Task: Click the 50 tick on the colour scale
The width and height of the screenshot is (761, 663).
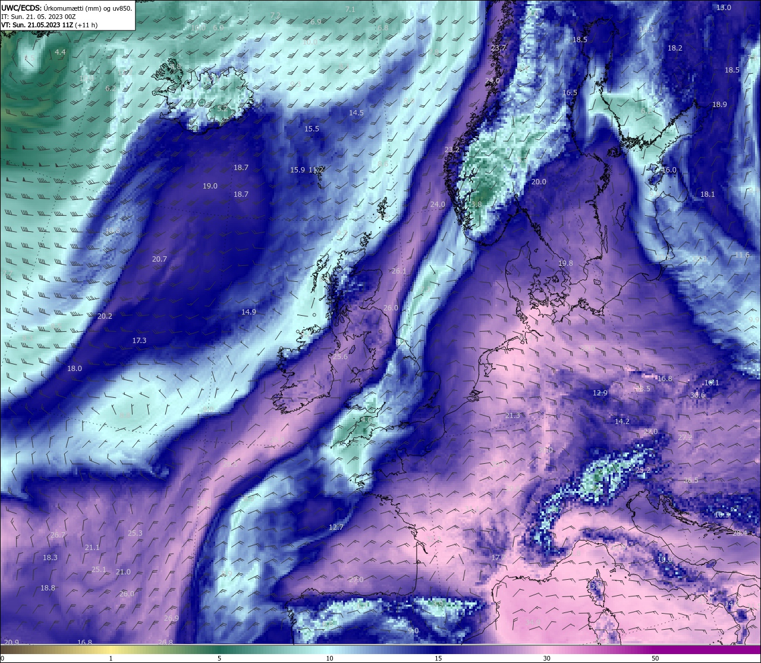Action: [655, 658]
